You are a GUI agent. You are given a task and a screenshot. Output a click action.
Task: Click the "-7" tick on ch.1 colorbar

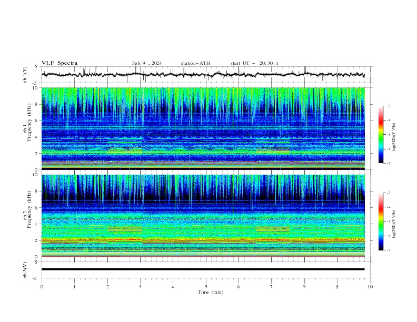389,163
